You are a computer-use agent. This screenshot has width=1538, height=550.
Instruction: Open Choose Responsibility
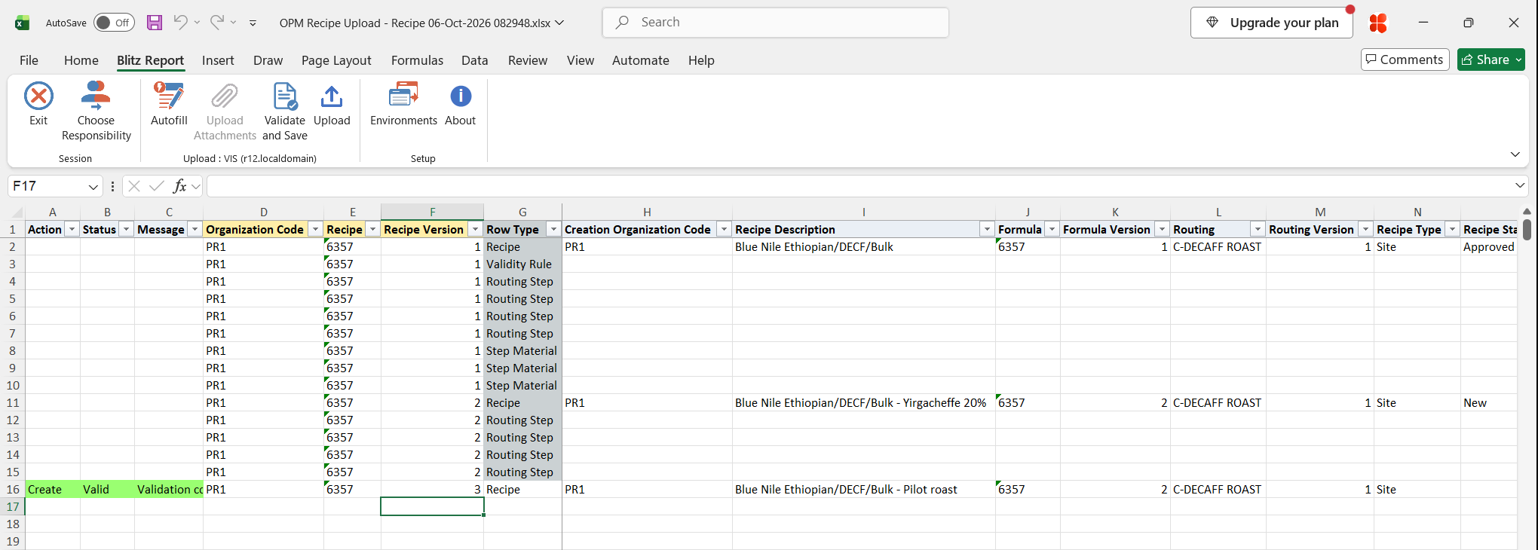[x=96, y=112]
